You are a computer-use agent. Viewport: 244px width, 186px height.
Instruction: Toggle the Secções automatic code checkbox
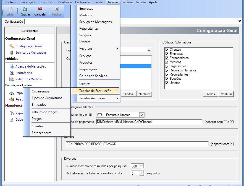(167, 79)
